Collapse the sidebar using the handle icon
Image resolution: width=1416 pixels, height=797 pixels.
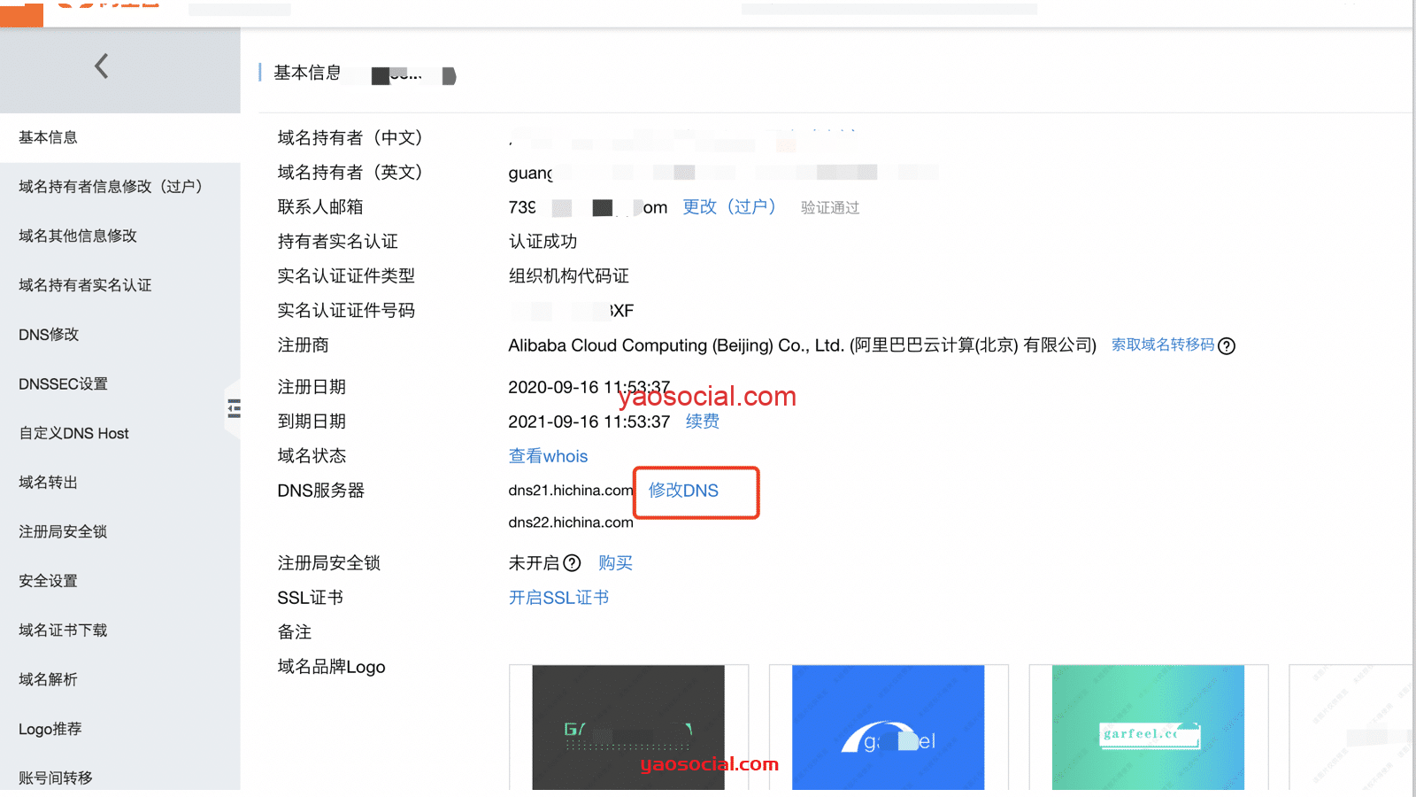tap(234, 408)
